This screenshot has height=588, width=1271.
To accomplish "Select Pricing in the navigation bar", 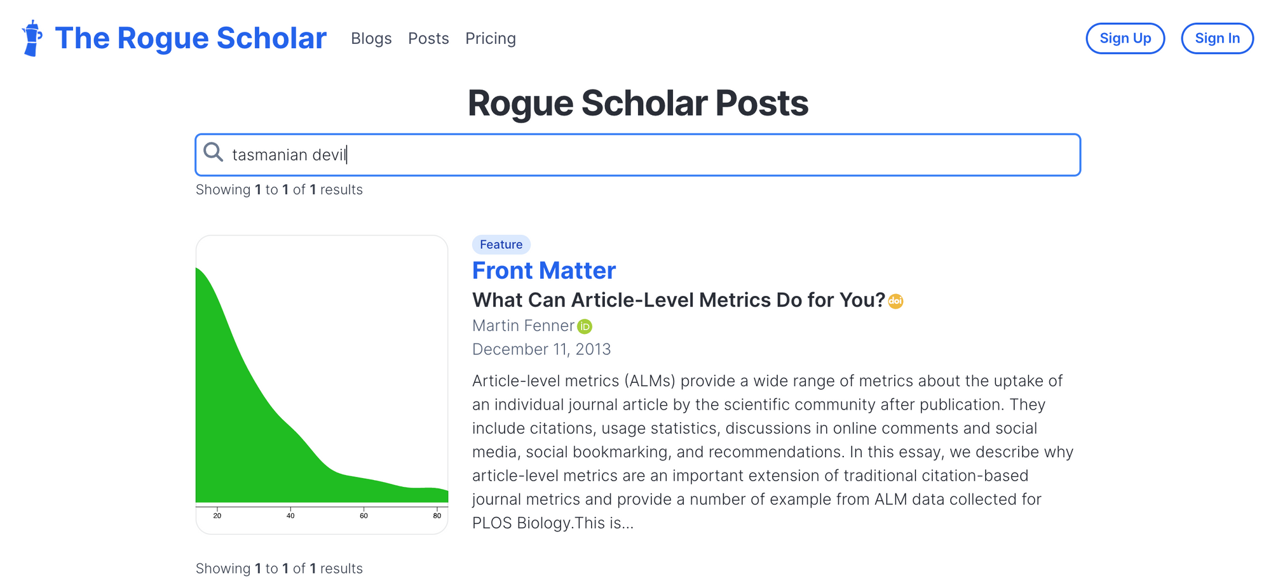I will tap(490, 39).
